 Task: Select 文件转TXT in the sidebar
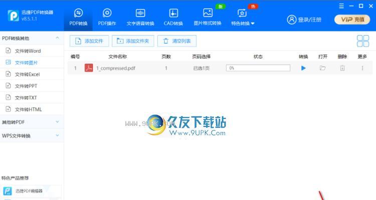32,97
